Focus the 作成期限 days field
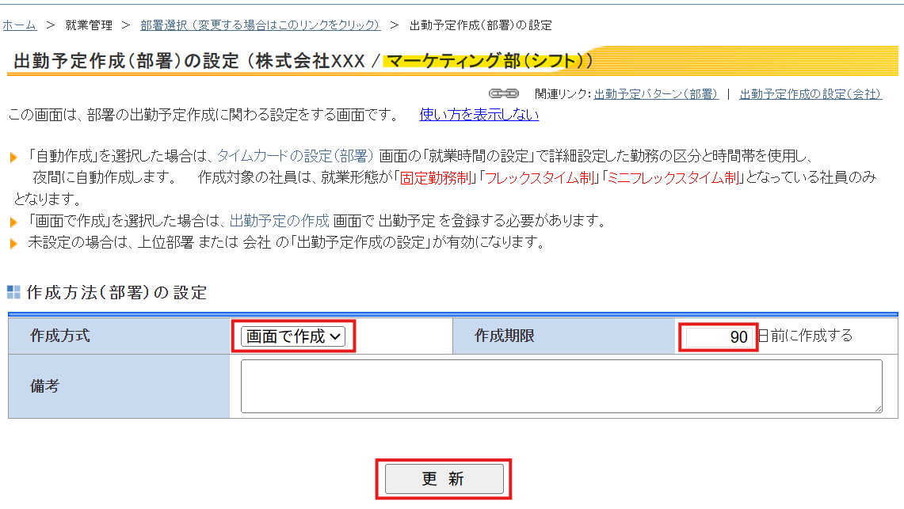 (x=718, y=336)
